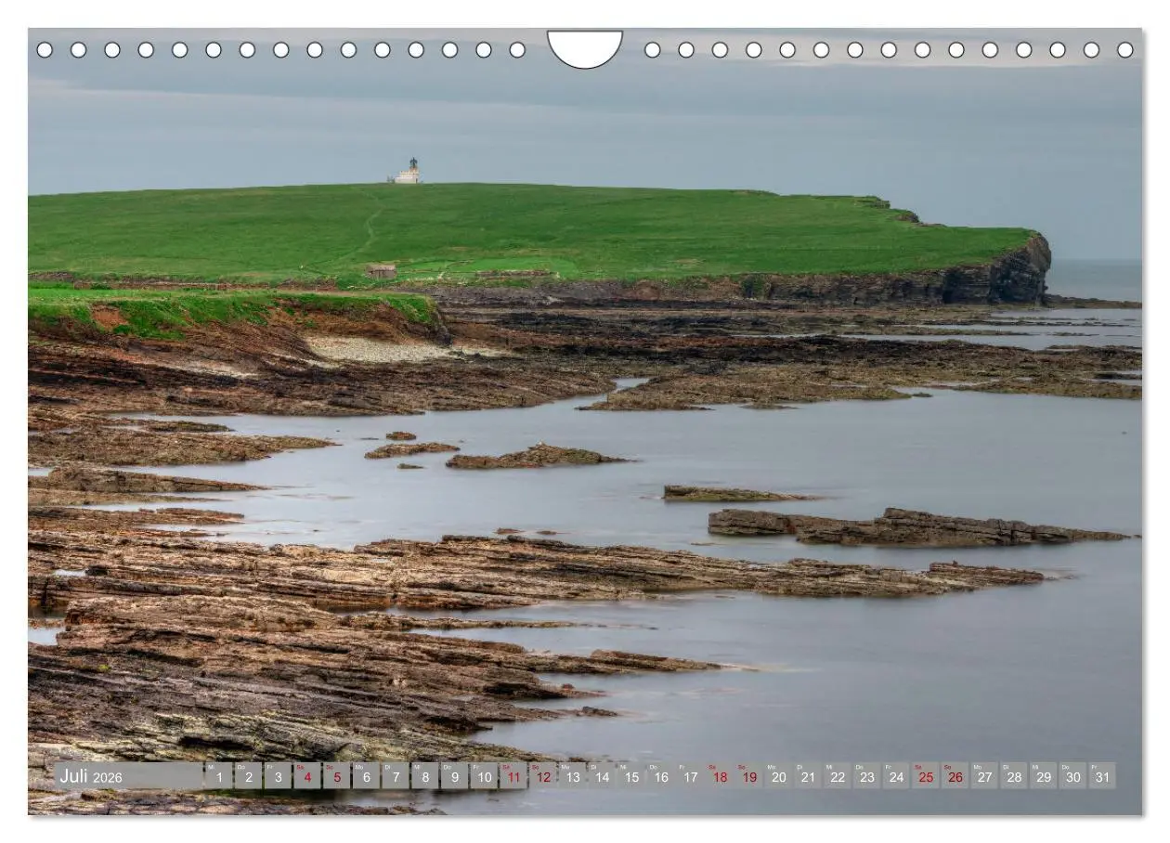The image size is (1170, 843).
Task: Click date 29 in the calendar row
Action: 1043,776
